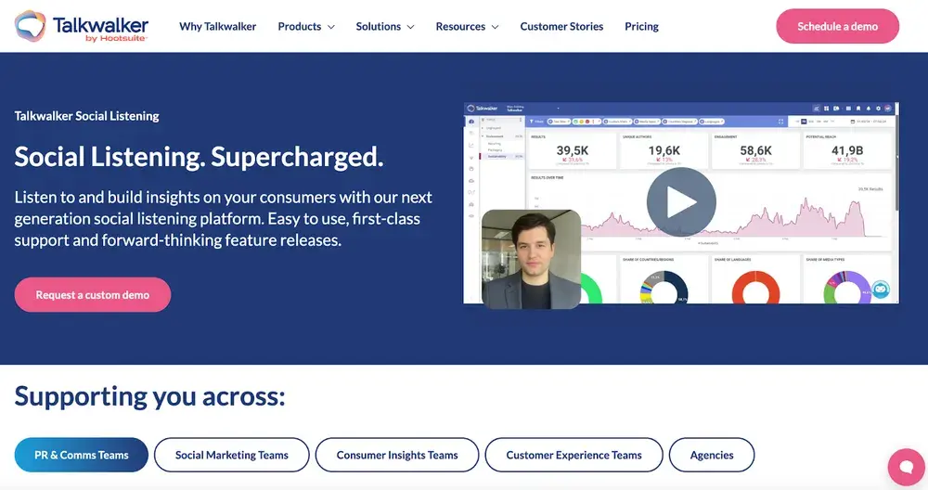Image resolution: width=928 pixels, height=490 pixels.
Task: Click the 'Supporting you across:' heading
Action: (x=149, y=396)
